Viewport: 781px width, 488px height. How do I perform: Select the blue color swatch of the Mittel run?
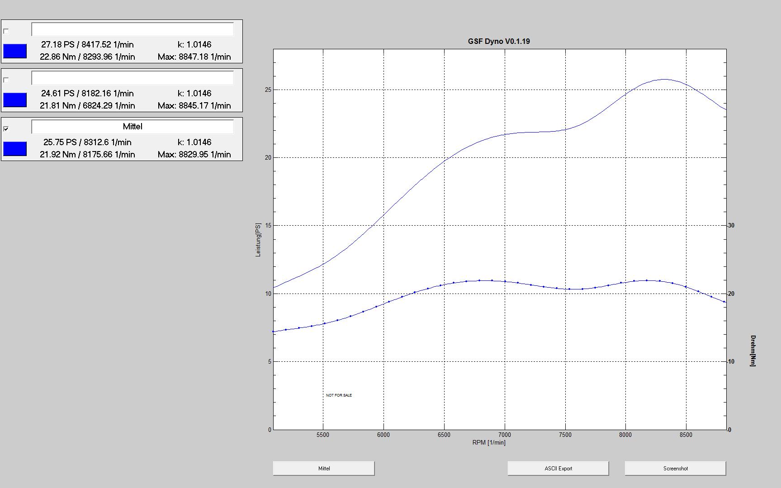tap(15, 149)
